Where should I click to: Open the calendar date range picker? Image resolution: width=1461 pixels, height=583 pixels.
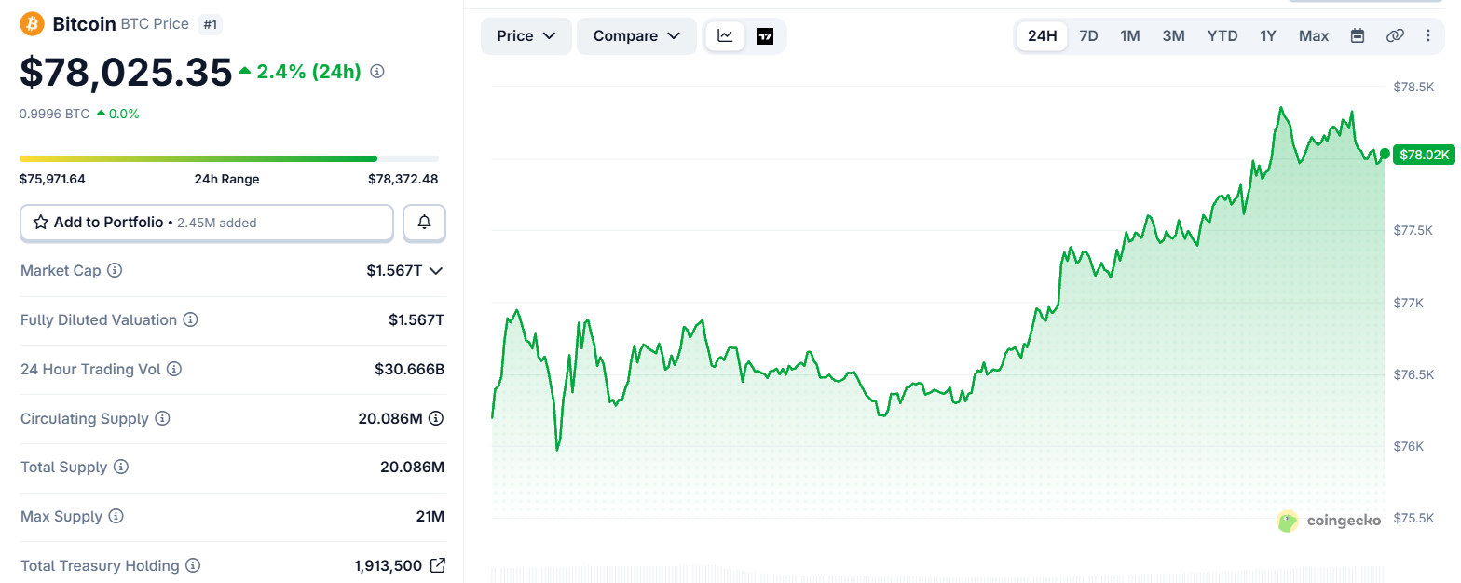click(1358, 36)
